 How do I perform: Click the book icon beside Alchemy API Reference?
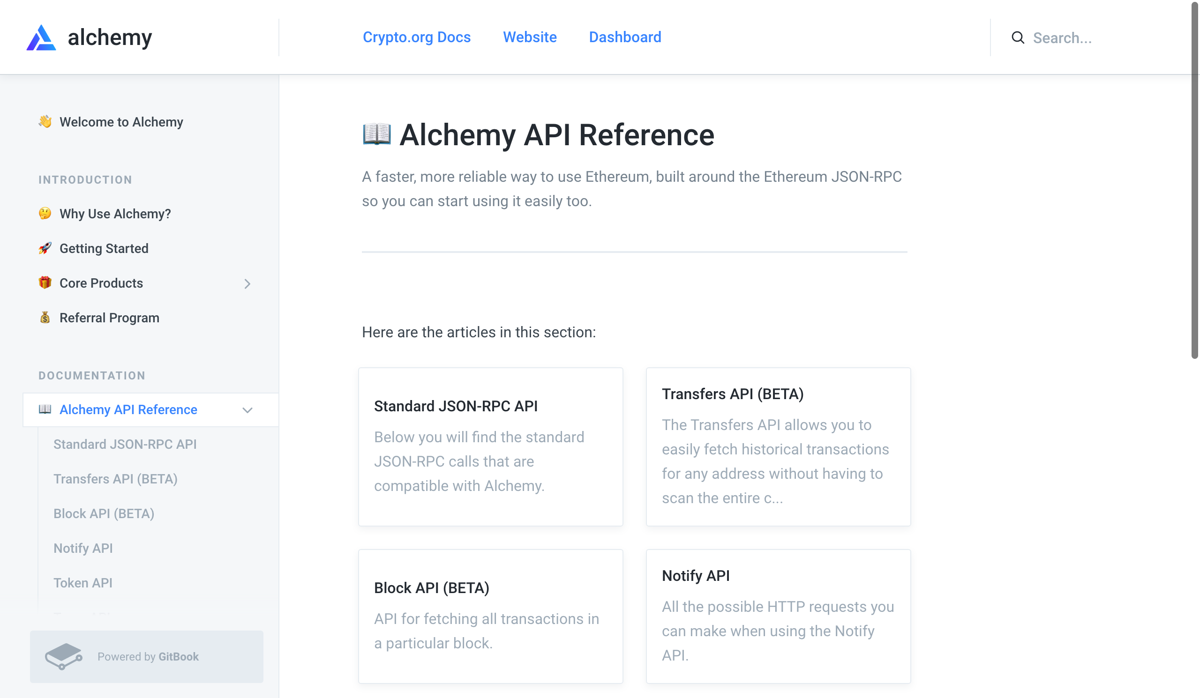(45, 409)
